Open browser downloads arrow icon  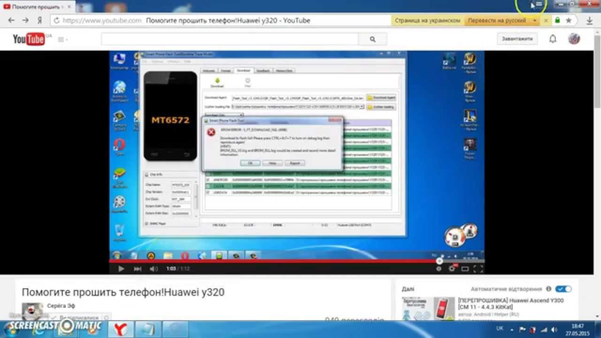(590, 21)
